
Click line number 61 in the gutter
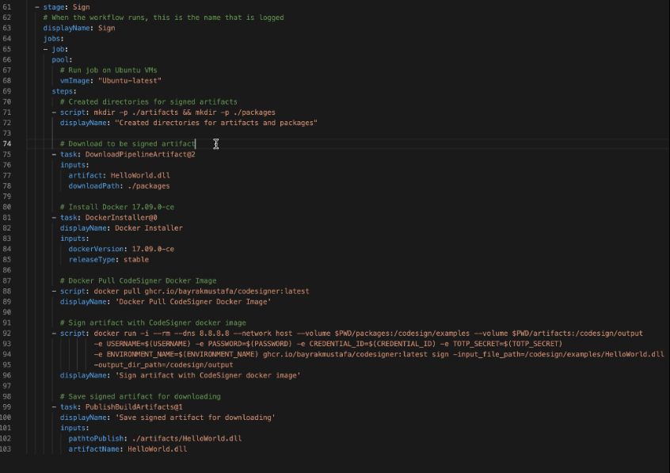point(7,7)
